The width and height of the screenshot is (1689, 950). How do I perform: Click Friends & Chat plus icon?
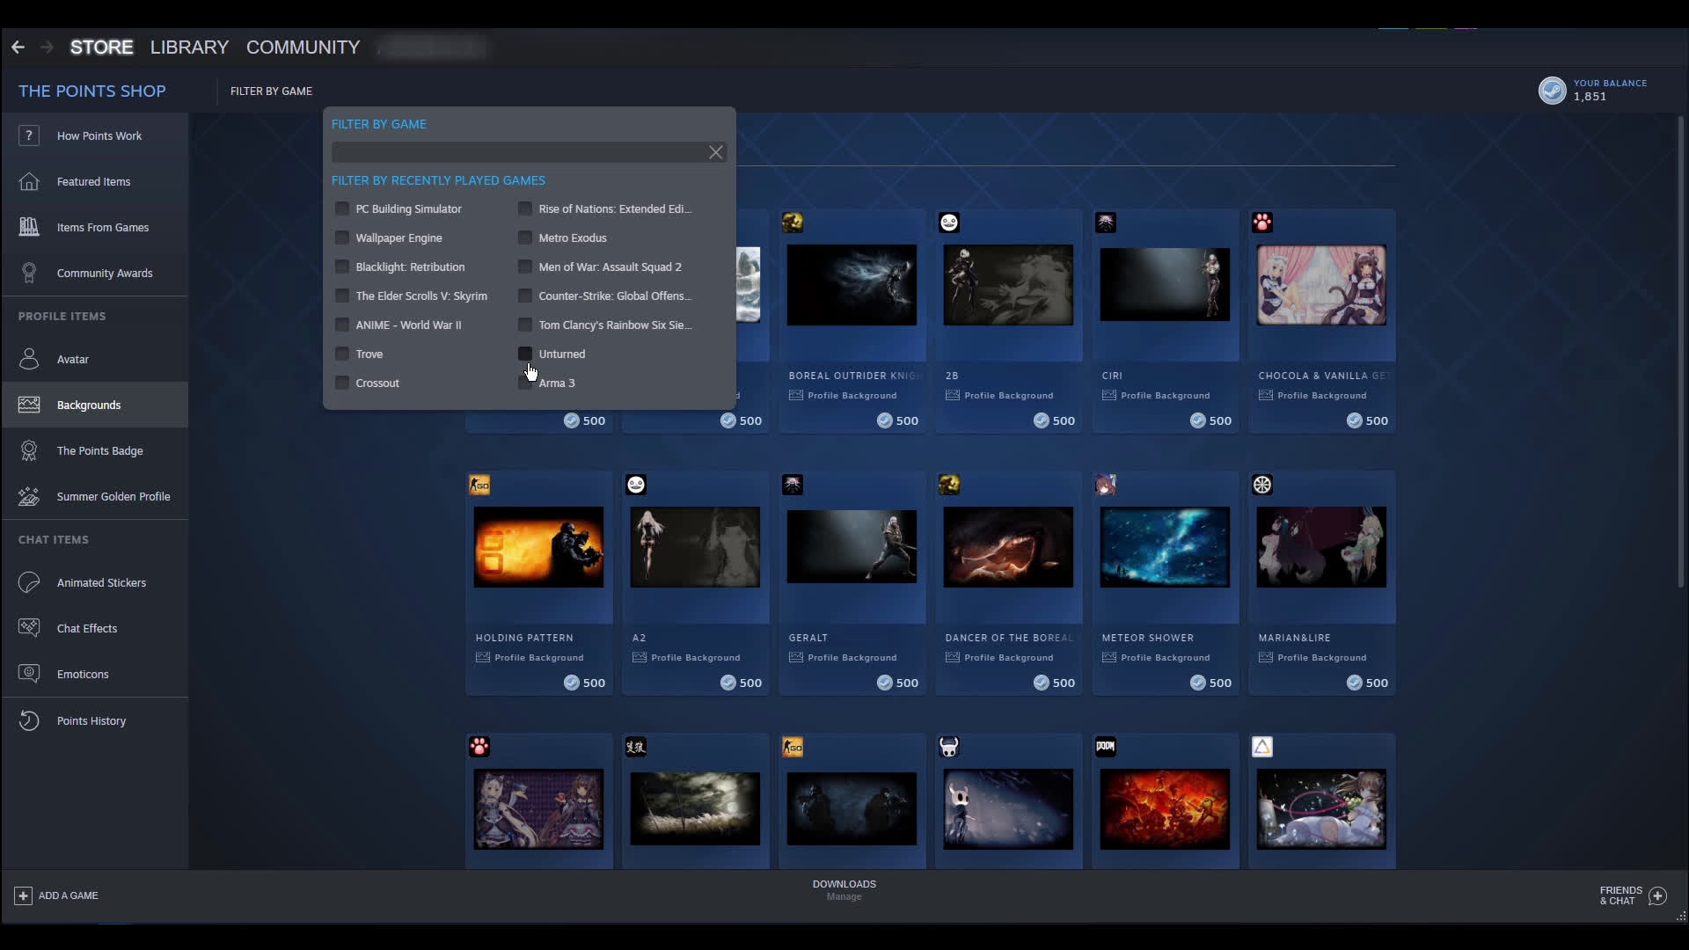1657,895
